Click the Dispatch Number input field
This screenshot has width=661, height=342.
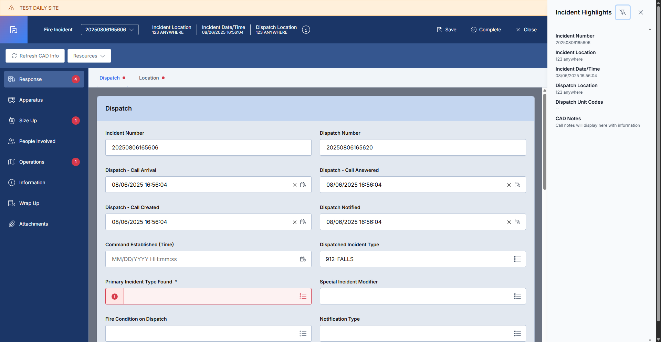point(423,147)
